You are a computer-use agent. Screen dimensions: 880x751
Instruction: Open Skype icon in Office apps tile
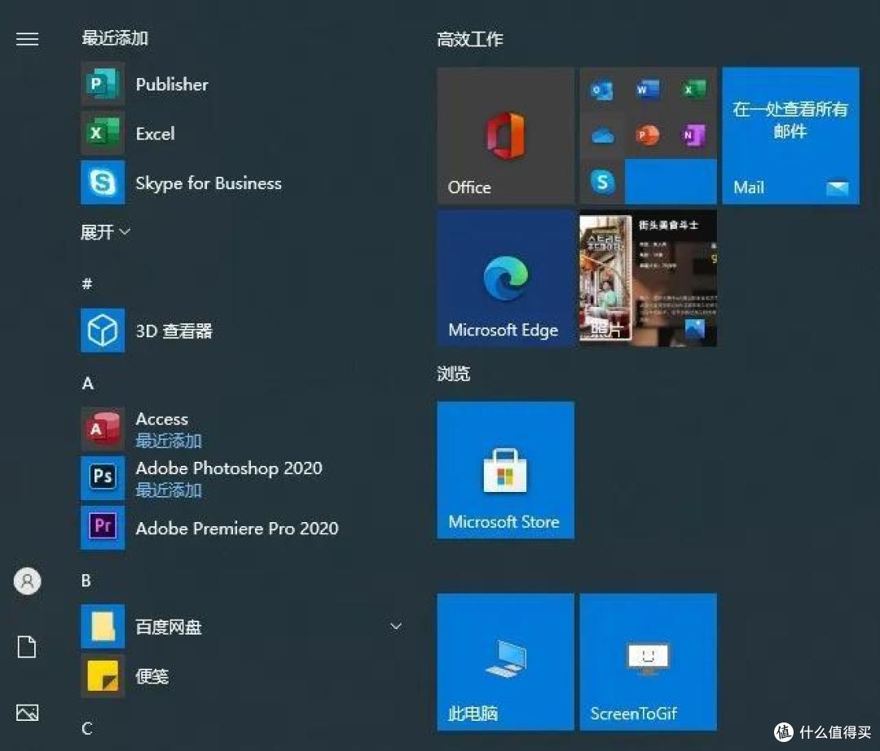coord(601,182)
